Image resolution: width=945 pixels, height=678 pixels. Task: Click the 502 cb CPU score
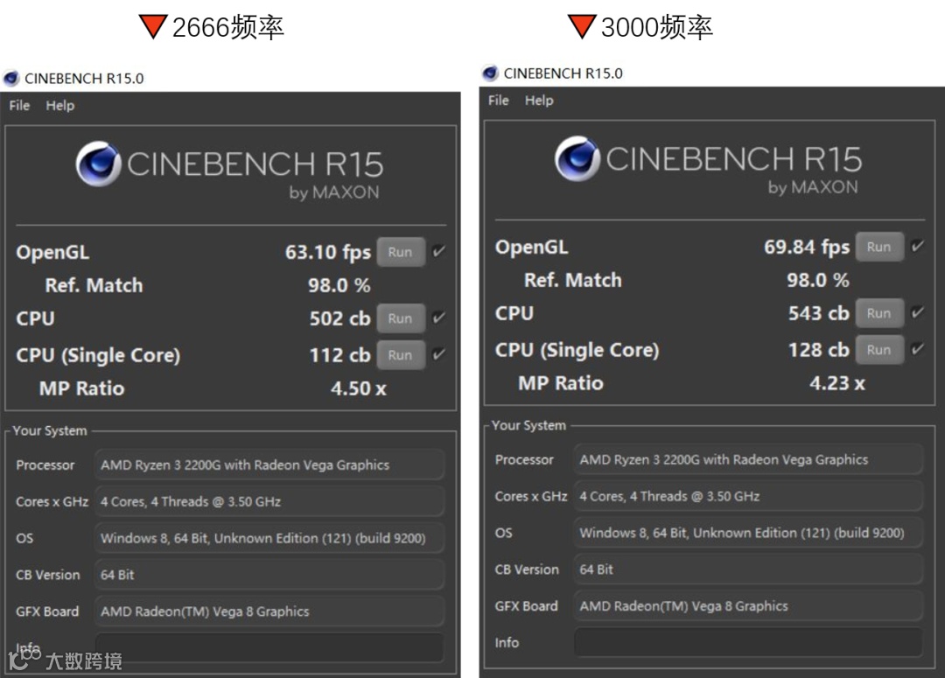tap(339, 318)
